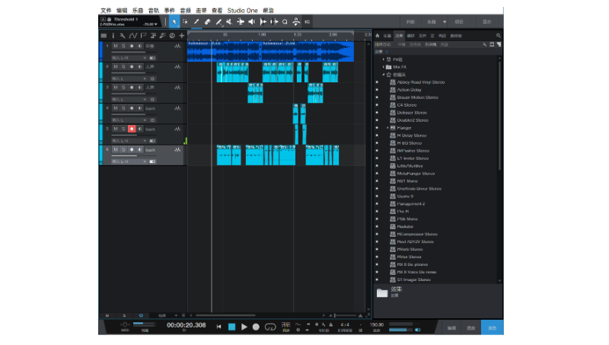Viewport: 609px width, 345px height.
Task: Click the Add Track plus icon
Action: coord(181,36)
